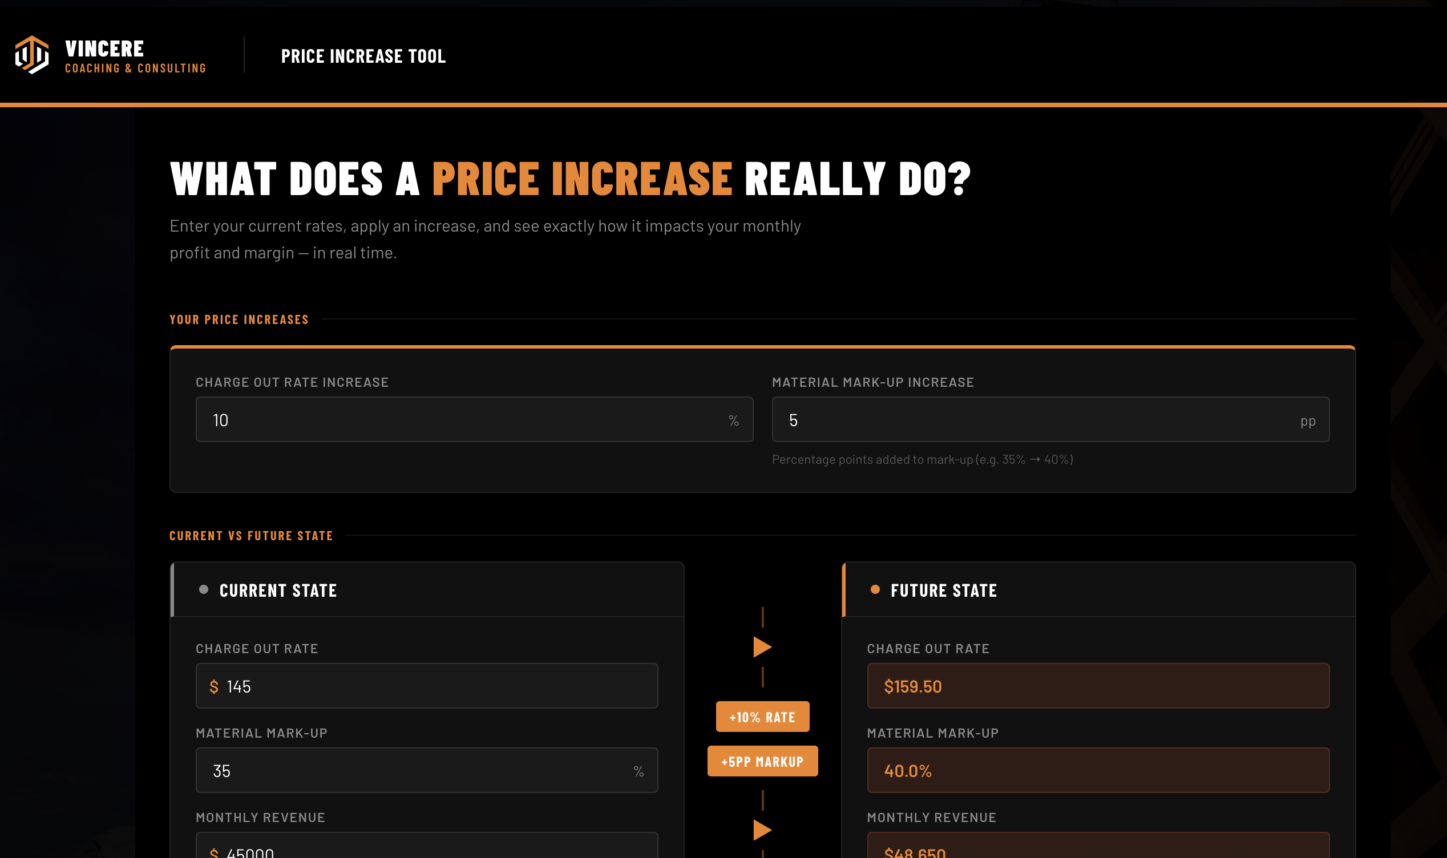Edit the Charge Out Rate Increase field
The width and height of the screenshot is (1447, 858).
click(474, 419)
